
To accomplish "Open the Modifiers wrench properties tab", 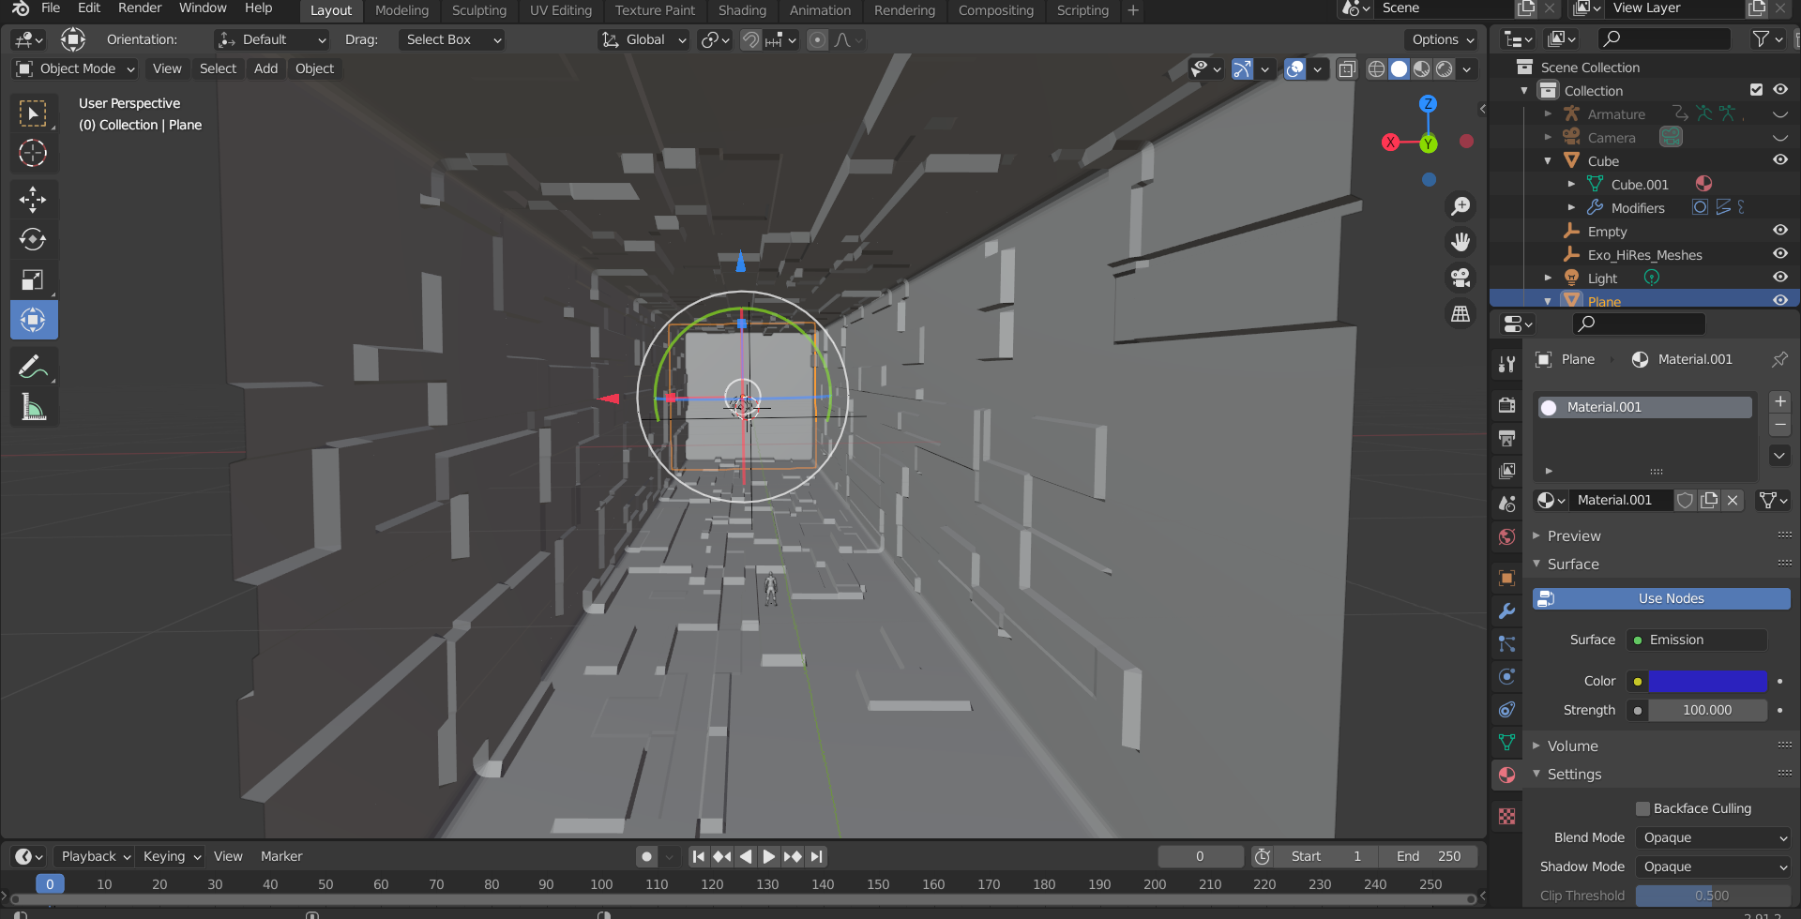I will click(1506, 610).
